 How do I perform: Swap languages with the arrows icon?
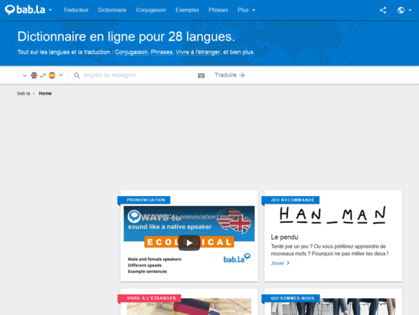pos(43,76)
